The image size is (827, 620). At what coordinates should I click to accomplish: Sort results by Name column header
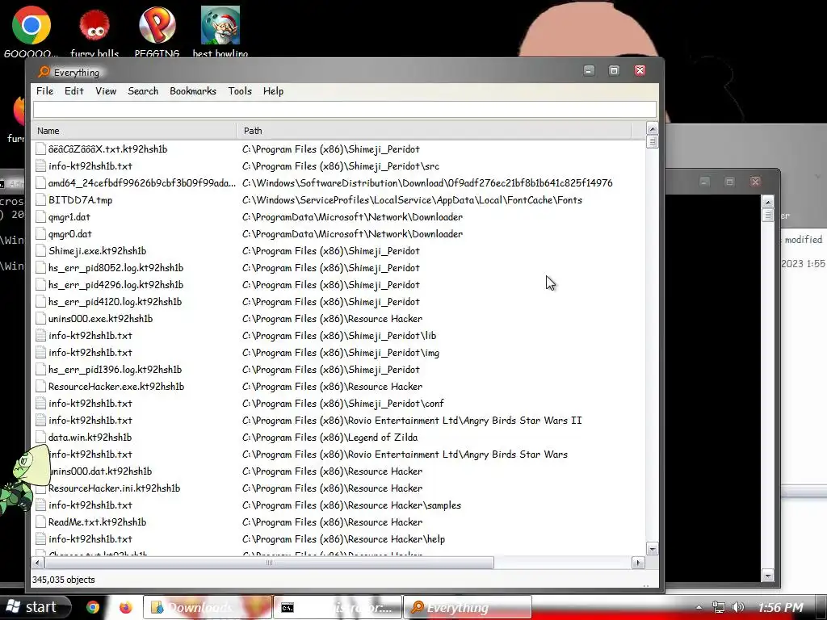pos(135,130)
